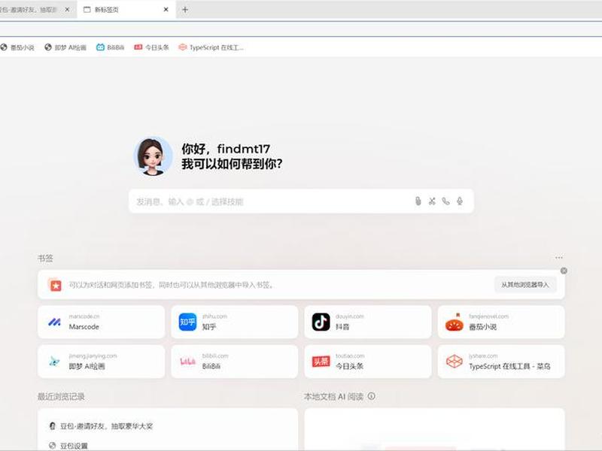Click the 最近浏览记录 heading

[x=61, y=397]
